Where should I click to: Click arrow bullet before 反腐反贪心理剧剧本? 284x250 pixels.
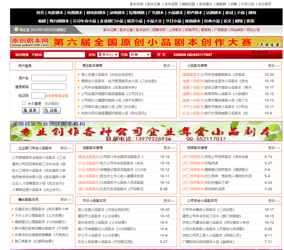pyautogui.click(x=13, y=209)
